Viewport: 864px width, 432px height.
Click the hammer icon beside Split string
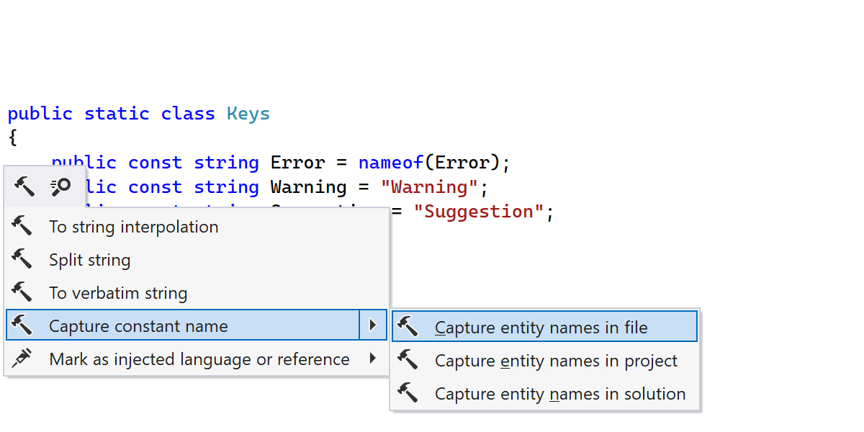(x=22, y=260)
